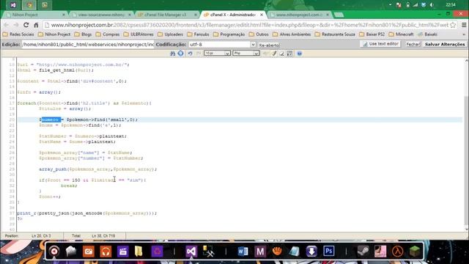Screen dimensions: 469x264
Task: Open the Minecraft bookmarks folder
Action: click(x=401, y=34)
